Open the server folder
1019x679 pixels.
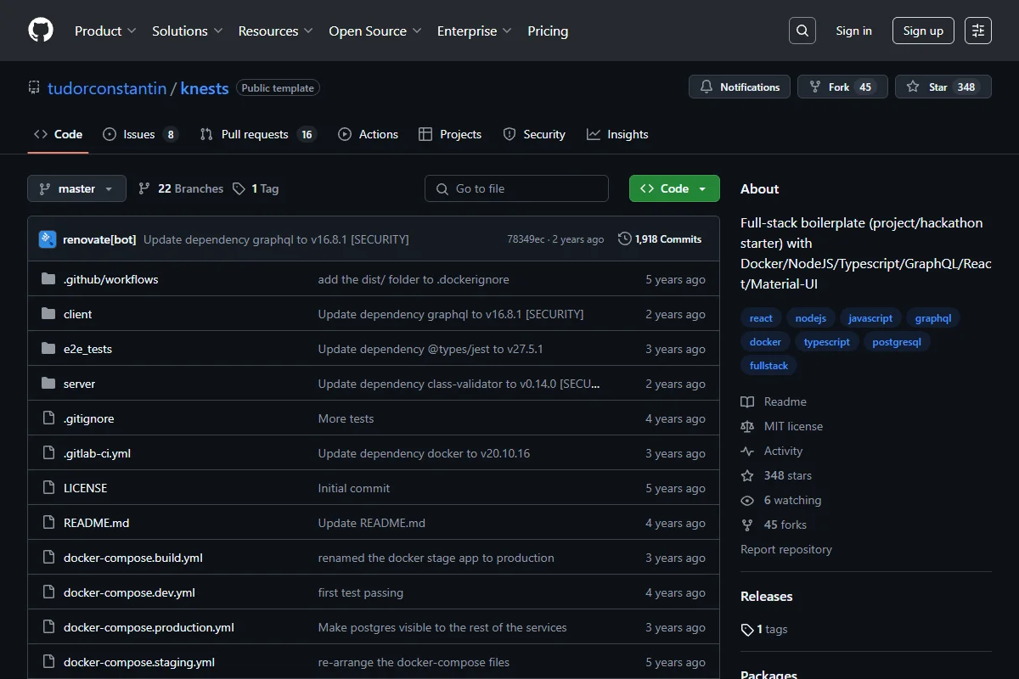pyautogui.click(x=79, y=384)
